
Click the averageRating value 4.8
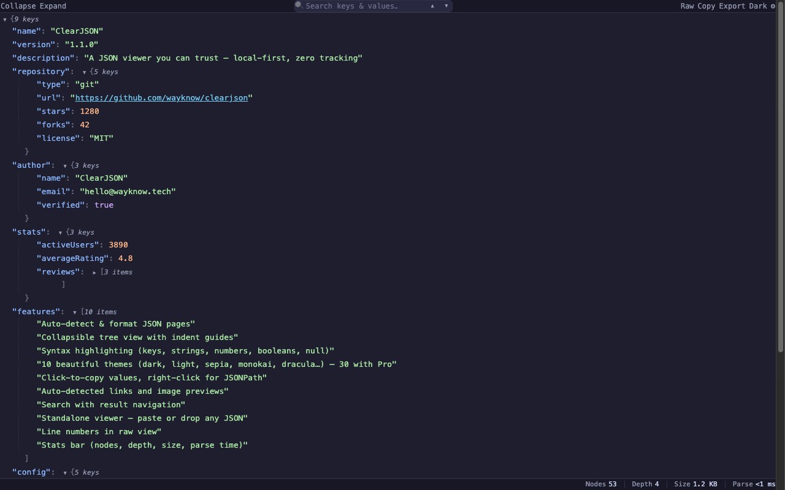pos(126,258)
